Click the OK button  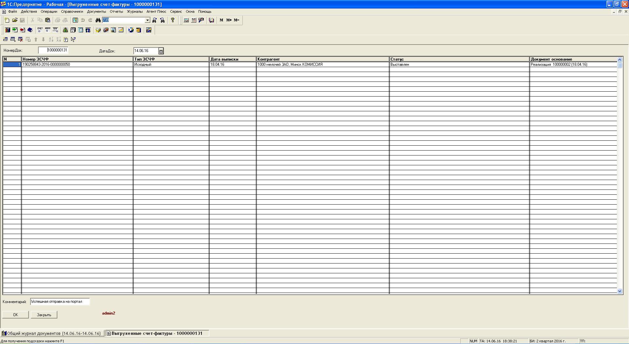click(x=15, y=315)
